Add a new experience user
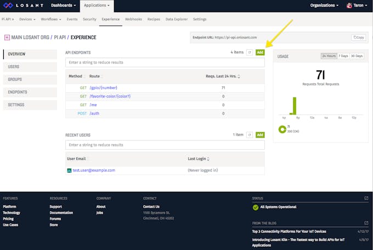 260,135
